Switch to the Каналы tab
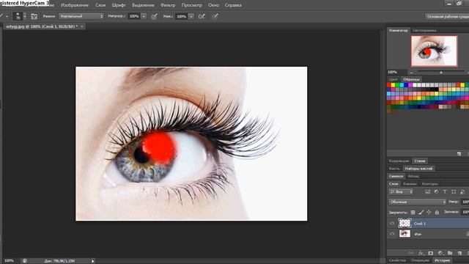Viewport: 469px width, 264px height. [410, 184]
